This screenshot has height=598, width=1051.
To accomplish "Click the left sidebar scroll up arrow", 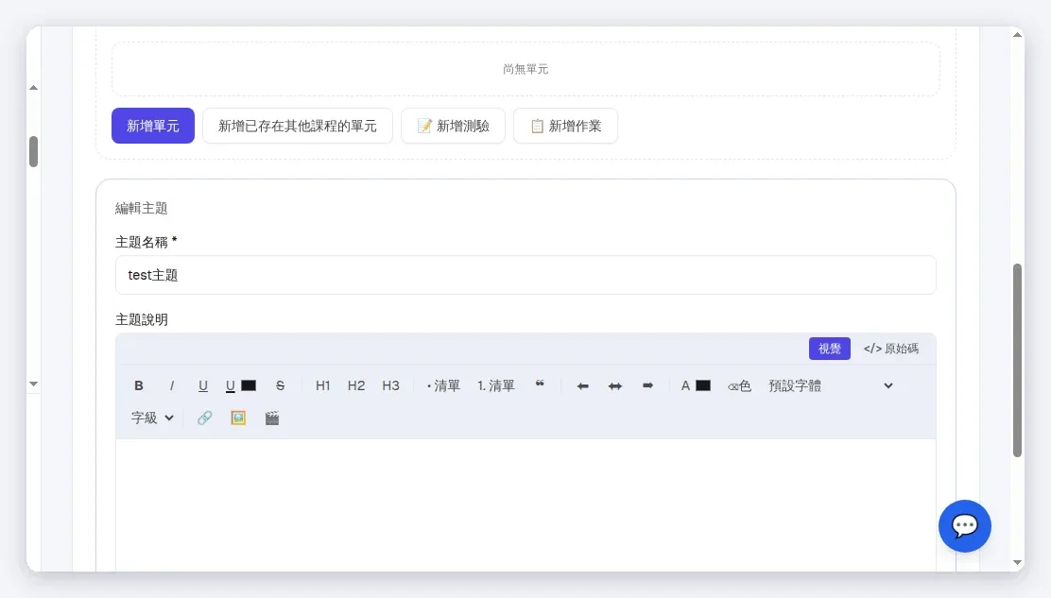I will (33, 88).
